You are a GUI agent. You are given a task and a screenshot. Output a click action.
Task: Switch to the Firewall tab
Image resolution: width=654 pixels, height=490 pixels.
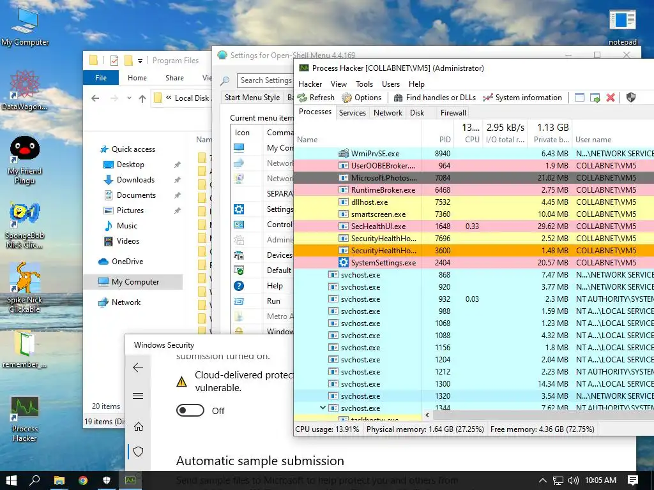pos(453,113)
